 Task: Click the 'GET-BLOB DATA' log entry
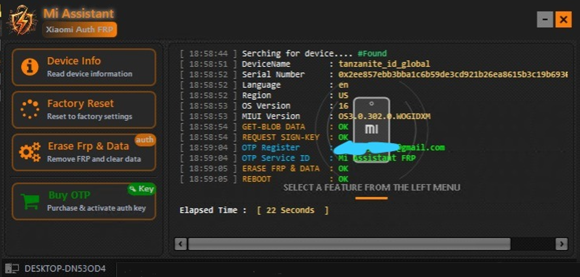[x=274, y=127]
